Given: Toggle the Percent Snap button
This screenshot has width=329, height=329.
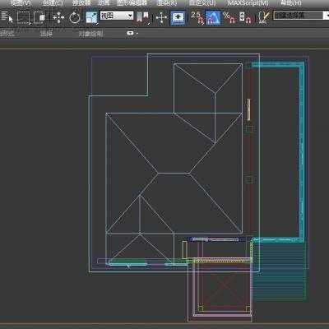Looking at the screenshot, I should coord(229,18).
